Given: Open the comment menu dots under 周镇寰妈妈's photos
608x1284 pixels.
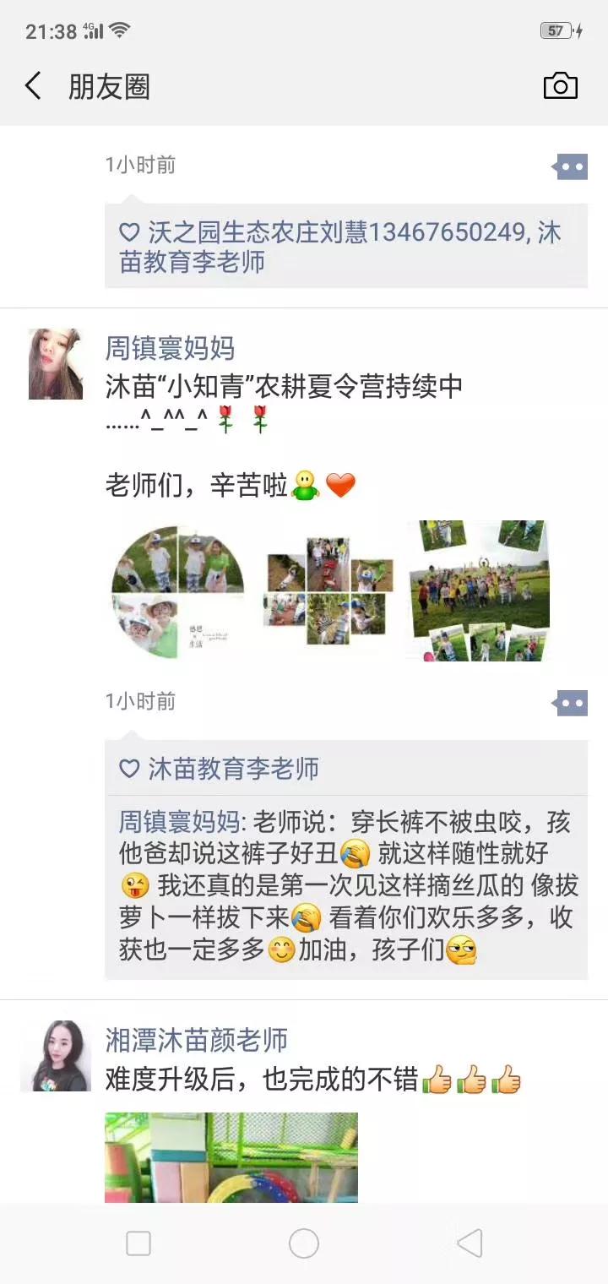Looking at the screenshot, I should point(570,702).
